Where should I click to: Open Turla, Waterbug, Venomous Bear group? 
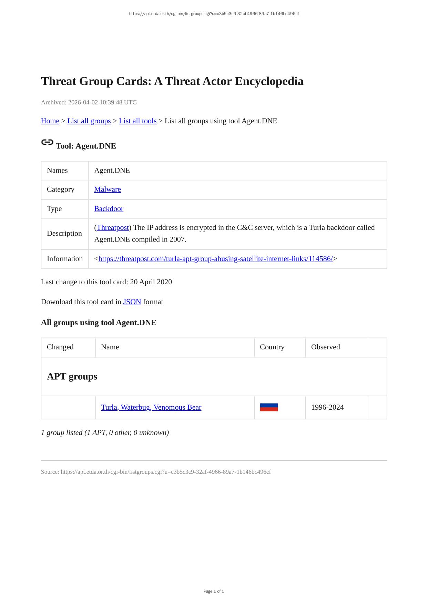(x=151, y=407)
